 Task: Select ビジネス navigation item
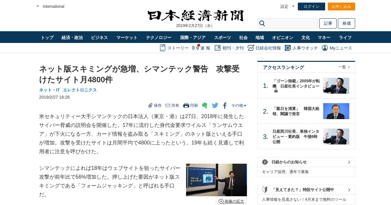99,37
